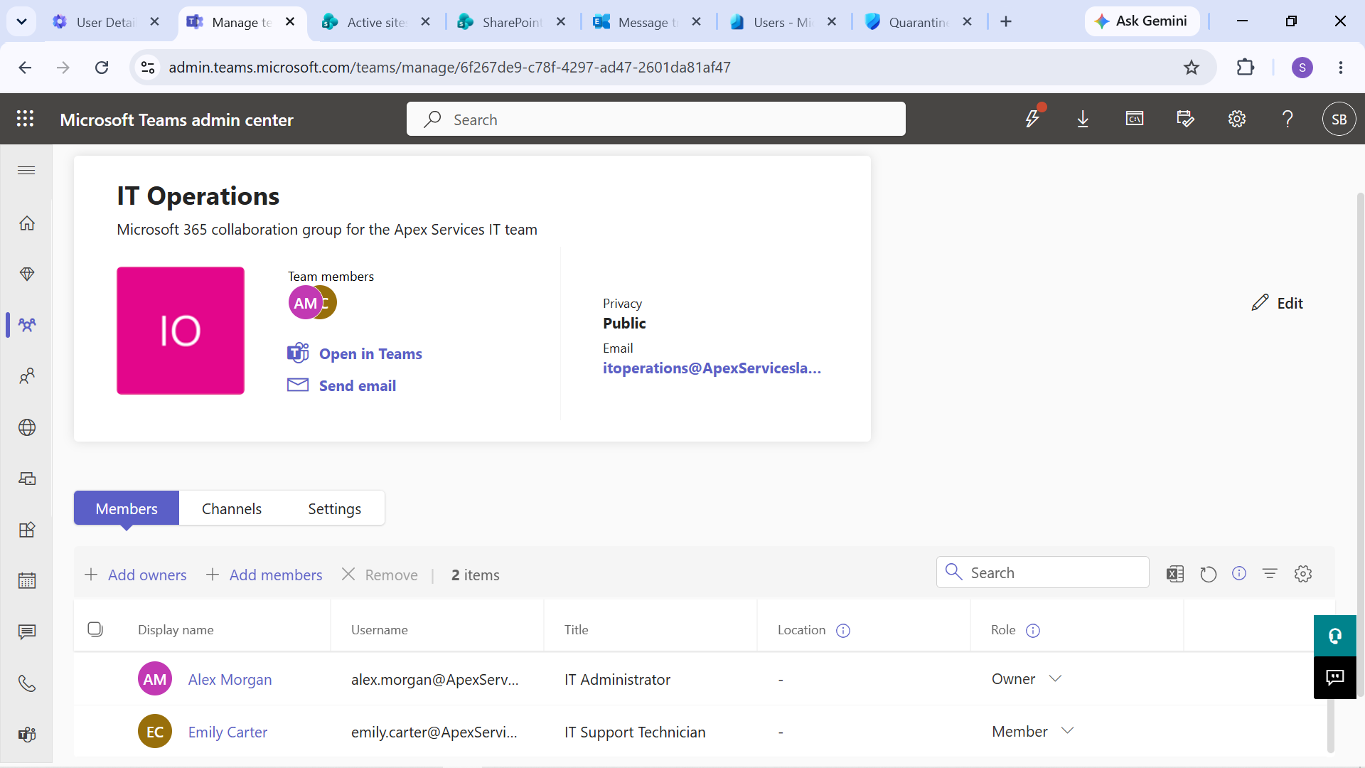Switch to the Quarantine browser tab

click(x=917, y=22)
